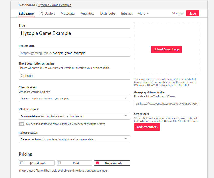
Task: Click the Add screenshots button
Action: pos(147,127)
